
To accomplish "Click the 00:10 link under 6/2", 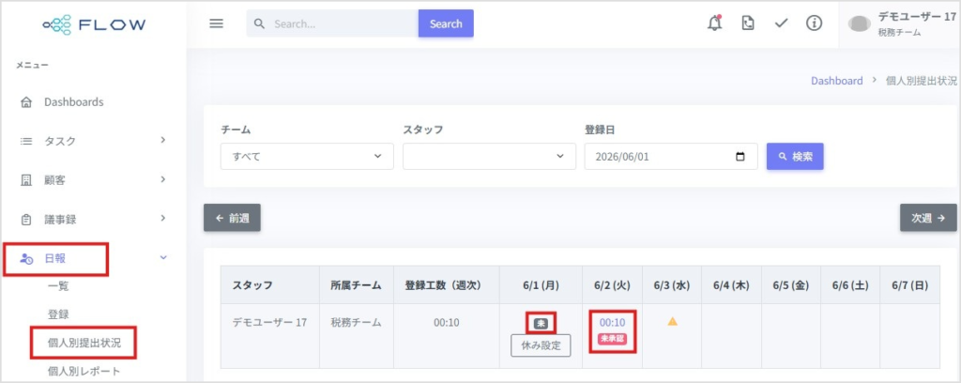I will click(x=612, y=323).
